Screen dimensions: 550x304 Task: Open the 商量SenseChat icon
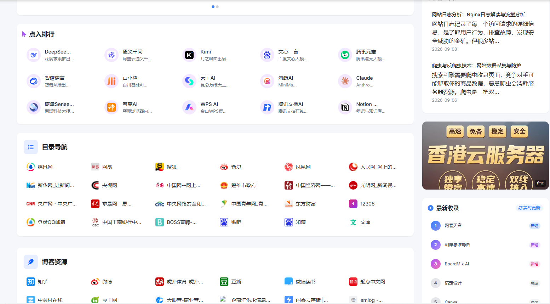[x=34, y=107]
